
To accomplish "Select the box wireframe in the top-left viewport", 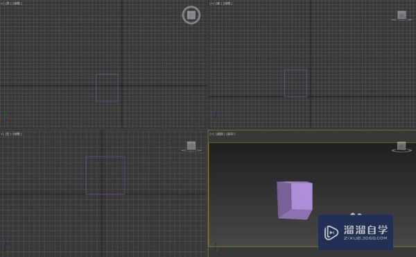I will click(107, 88).
